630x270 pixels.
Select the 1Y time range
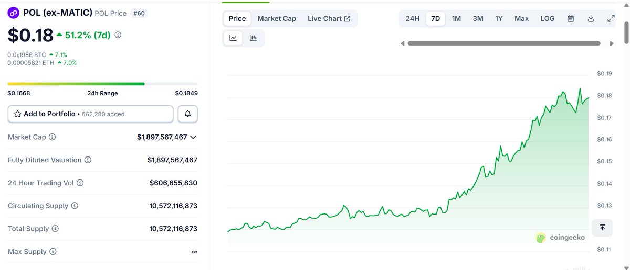499,18
